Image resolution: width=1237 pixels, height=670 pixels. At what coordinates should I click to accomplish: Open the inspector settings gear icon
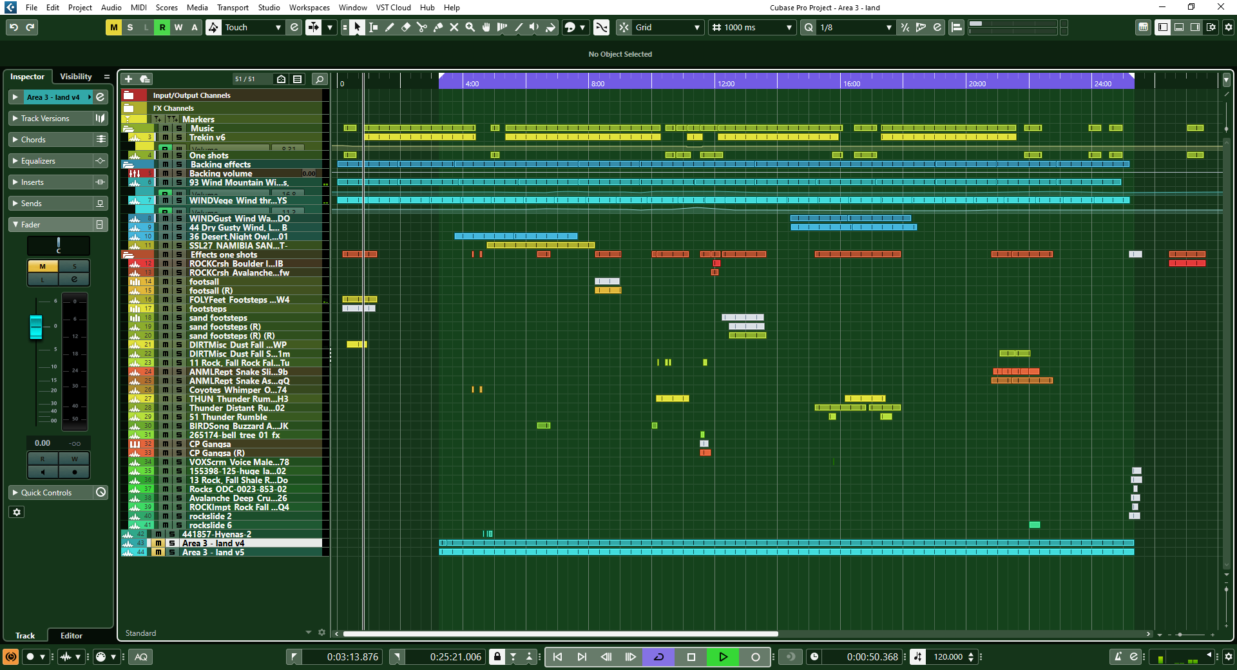[17, 512]
